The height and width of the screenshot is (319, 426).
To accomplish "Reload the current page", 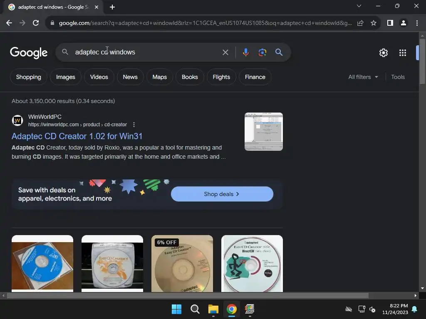I will coord(36,23).
